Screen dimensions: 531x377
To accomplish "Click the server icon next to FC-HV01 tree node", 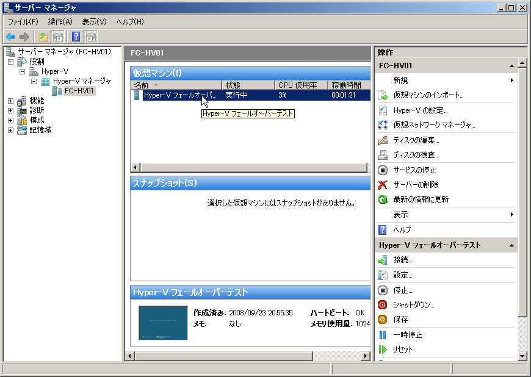I will [57, 91].
